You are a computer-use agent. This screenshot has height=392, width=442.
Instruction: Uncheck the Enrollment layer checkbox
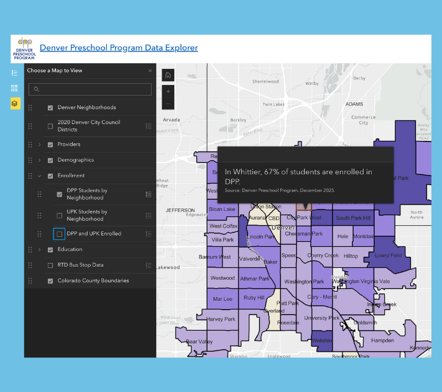[50, 176]
